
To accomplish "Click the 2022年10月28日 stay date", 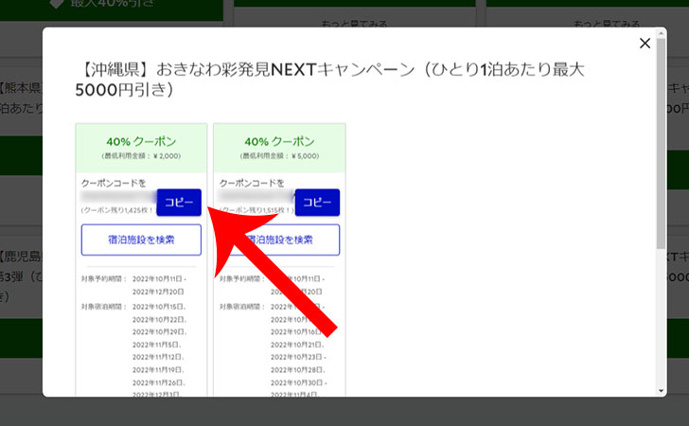I will pos(297,370).
